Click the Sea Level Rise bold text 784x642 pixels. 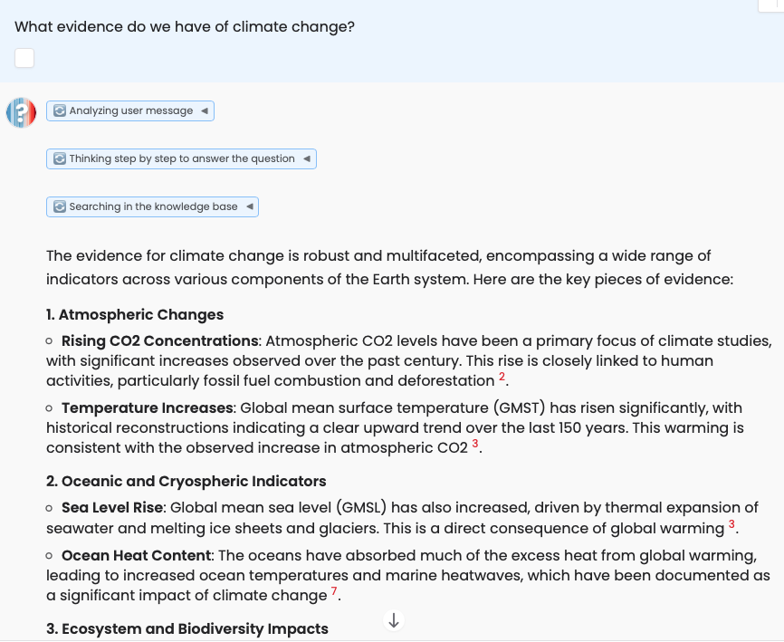coord(113,507)
